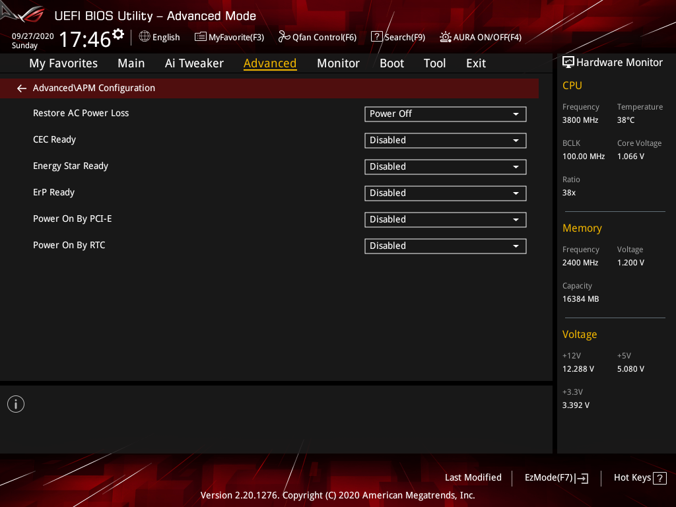Open the Main tab
676x507 pixels.
(x=131, y=63)
